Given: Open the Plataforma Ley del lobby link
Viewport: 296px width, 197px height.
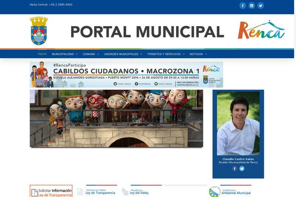Looking at the screenshot, I should 139,192.
